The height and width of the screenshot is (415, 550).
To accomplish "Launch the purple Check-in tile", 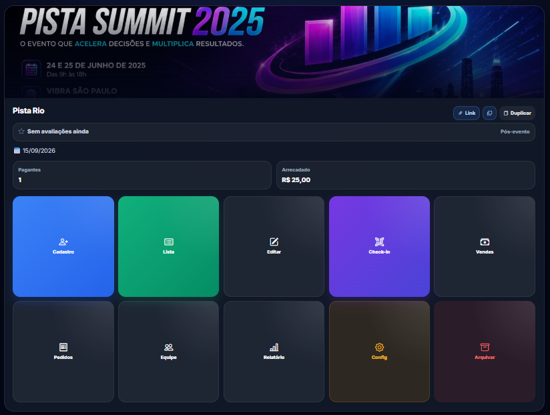I will pyautogui.click(x=379, y=246).
